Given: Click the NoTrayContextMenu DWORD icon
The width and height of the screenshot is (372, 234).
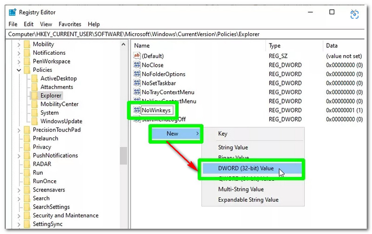Looking at the screenshot, I should coord(137,92).
